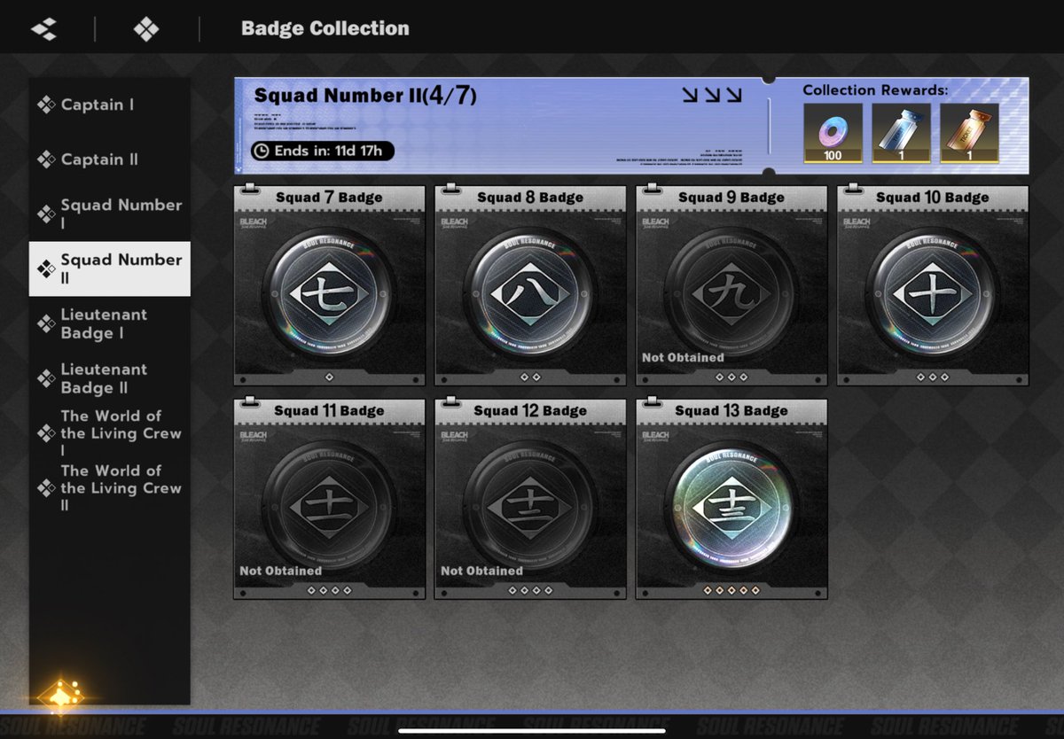Open the Captain I category

coord(110,105)
